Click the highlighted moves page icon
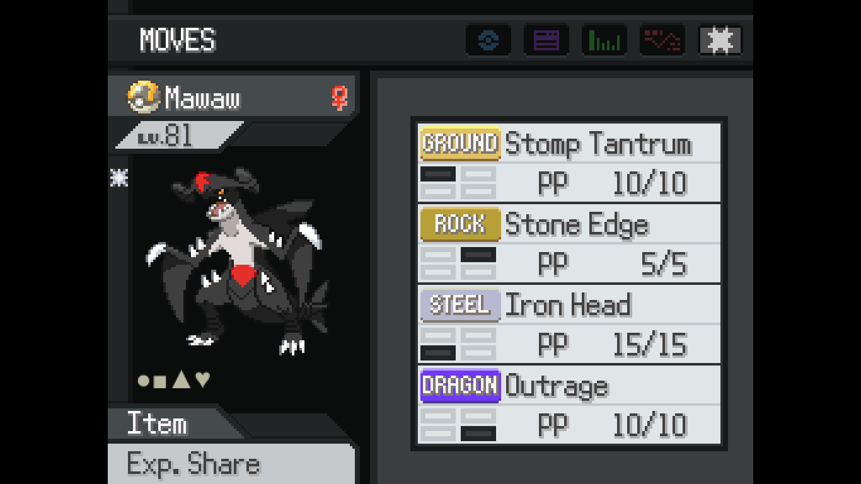Screen dimensions: 861x484 [x=720, y=41]
